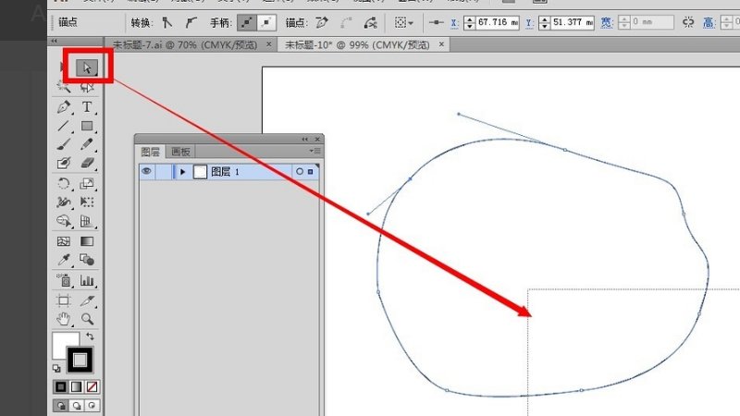Image resolution: width=740 pixels, height=416 pixels.
Task: Select the Slice tool
Action: coord(87,300)
